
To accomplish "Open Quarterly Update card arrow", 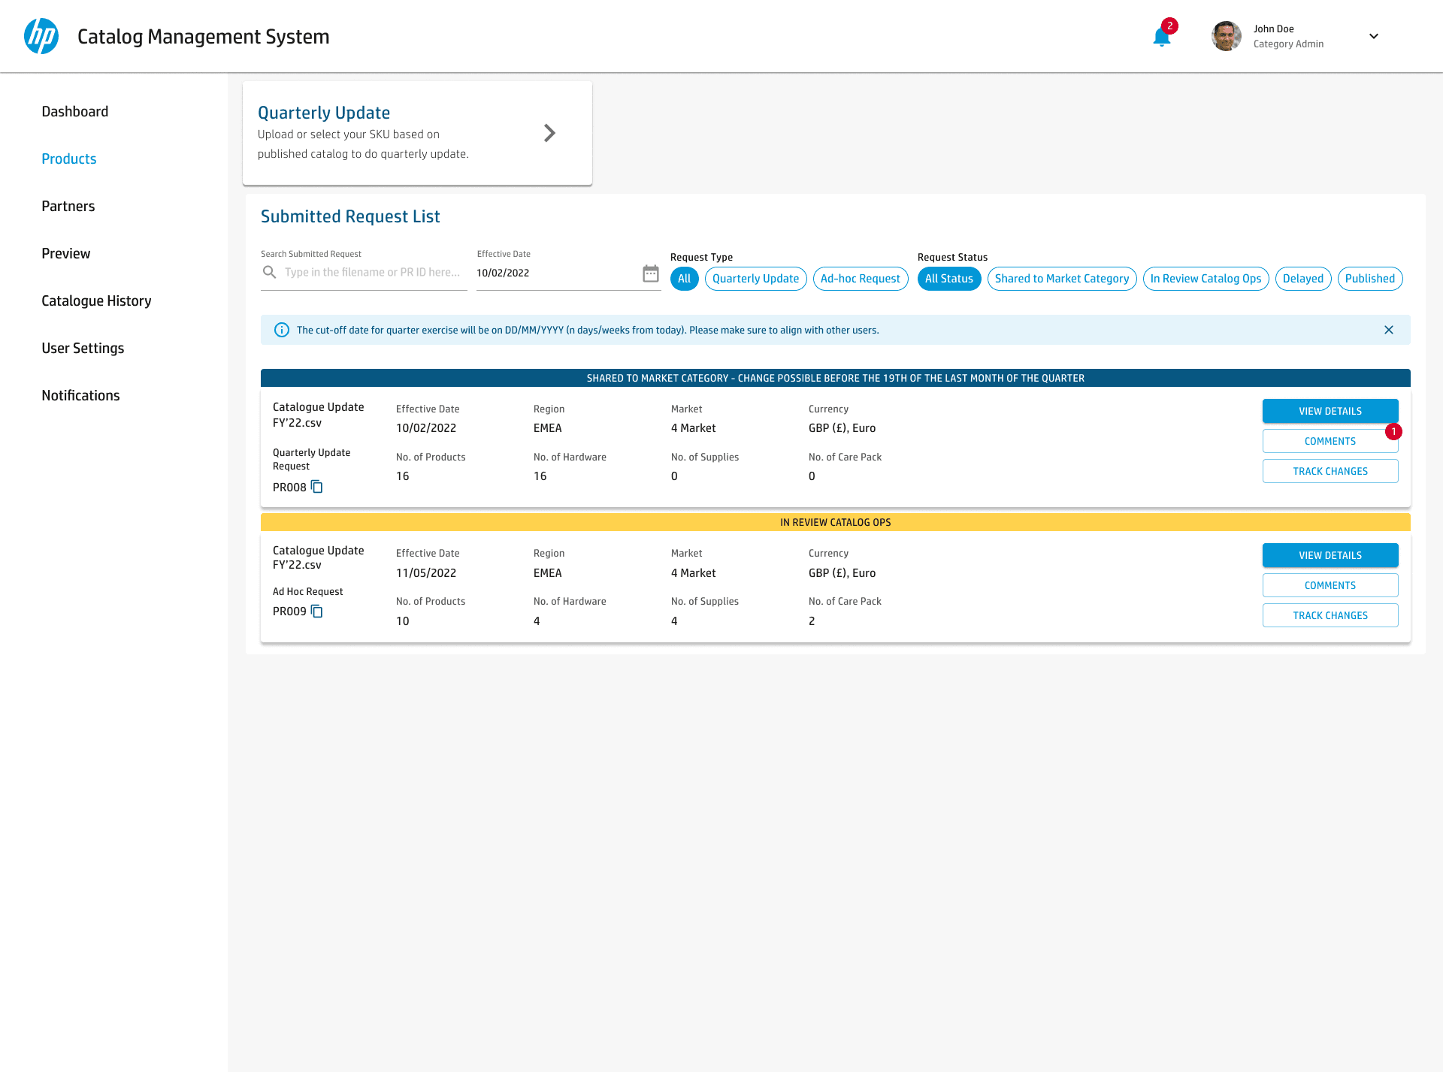I will point(549,133).
